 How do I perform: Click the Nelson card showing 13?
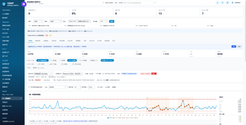[x=178, y=12]
